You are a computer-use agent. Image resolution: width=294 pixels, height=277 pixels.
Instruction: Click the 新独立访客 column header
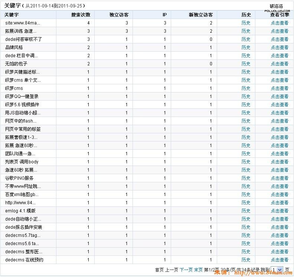point(201,15)
